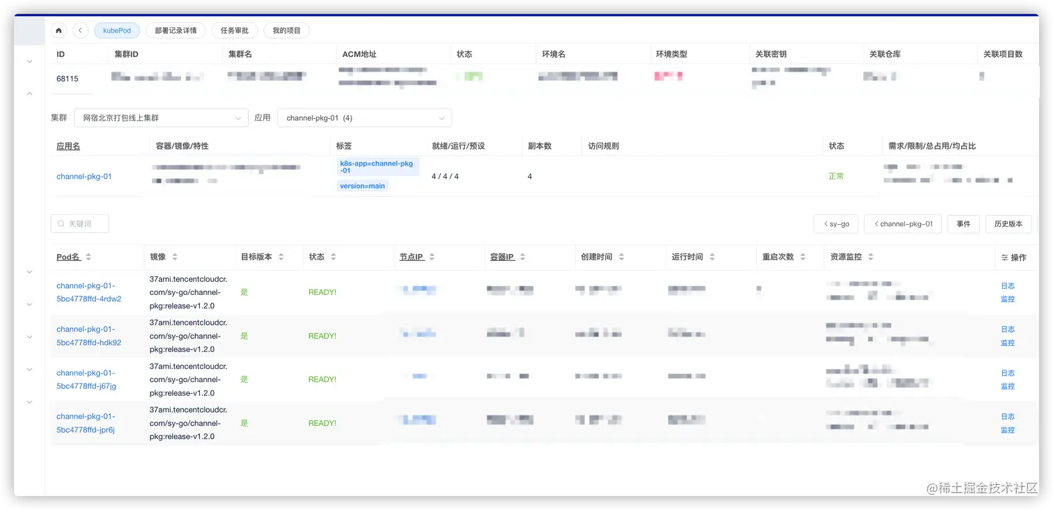Screen dimensions: 1053x510
Task: View 日志 logs for pod hdk92
Action: coord(1008,330)
